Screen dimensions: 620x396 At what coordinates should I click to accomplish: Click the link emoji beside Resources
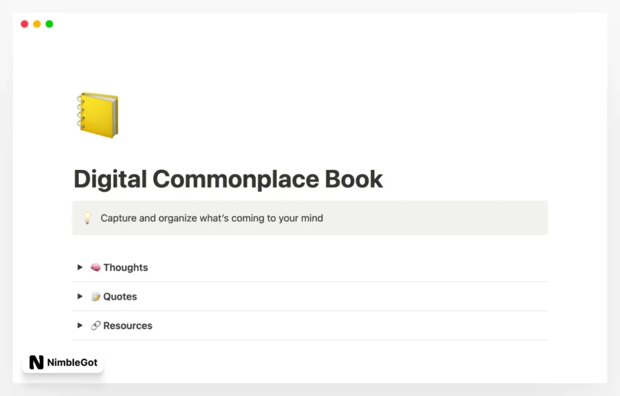(95, 325)
